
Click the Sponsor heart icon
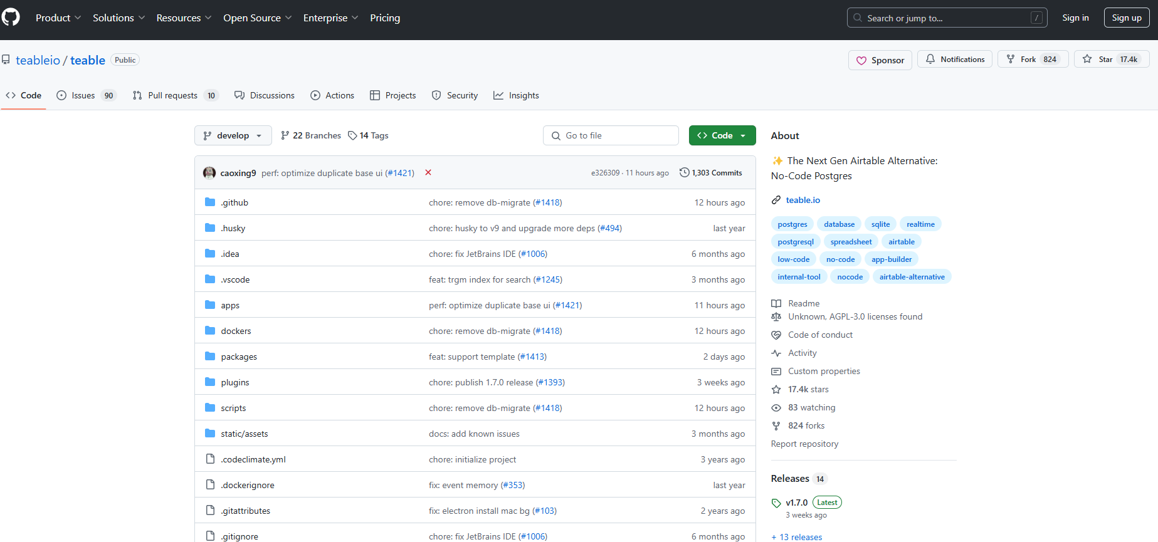(x=861, y=60)
